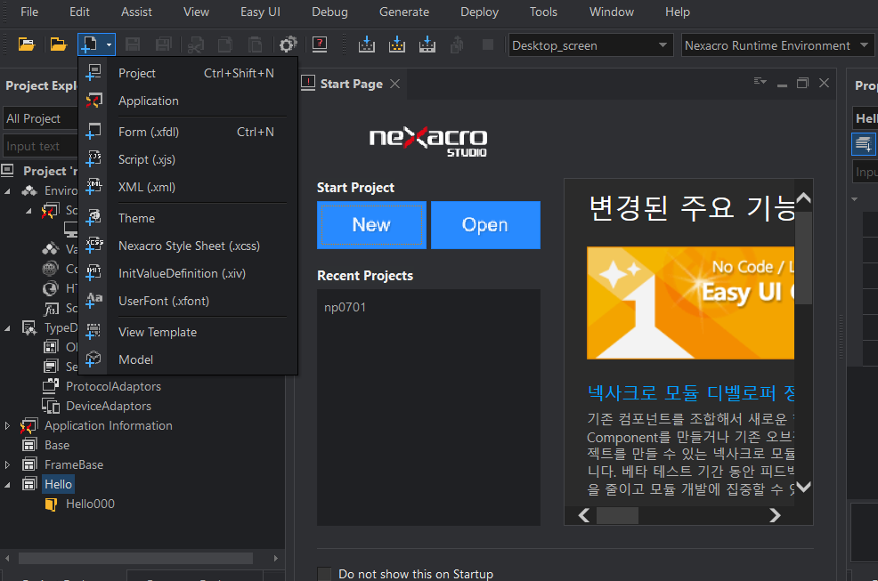This screenshot has height=581, width=878.
Task: Choose Nexacro Style Sheet (.xcss) entry
Action: (x=188, y=246)
